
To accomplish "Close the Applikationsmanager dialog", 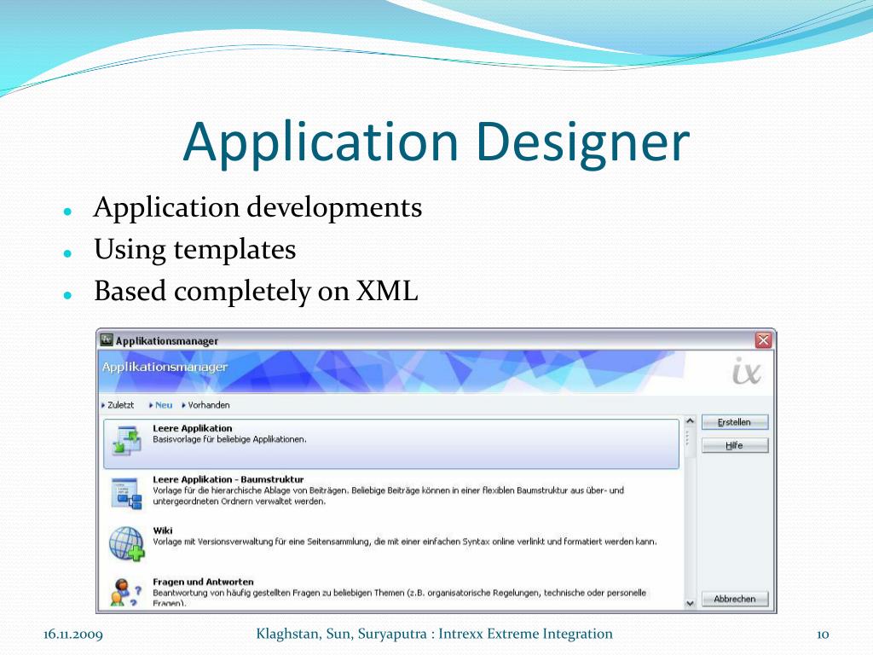I will 763,339.
